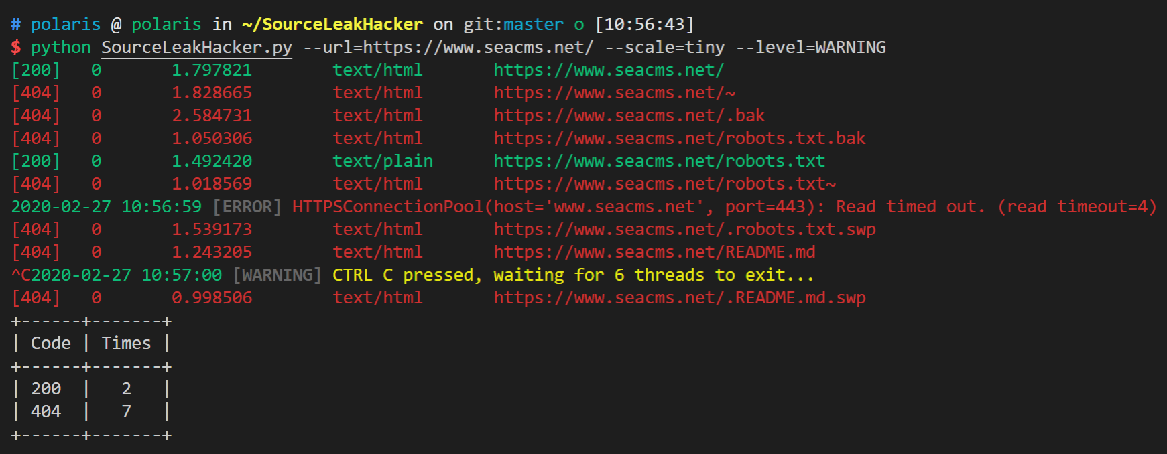Click the --level=WARNING argument
This screenshot has width=1167, height=454.
pos(810,47)
